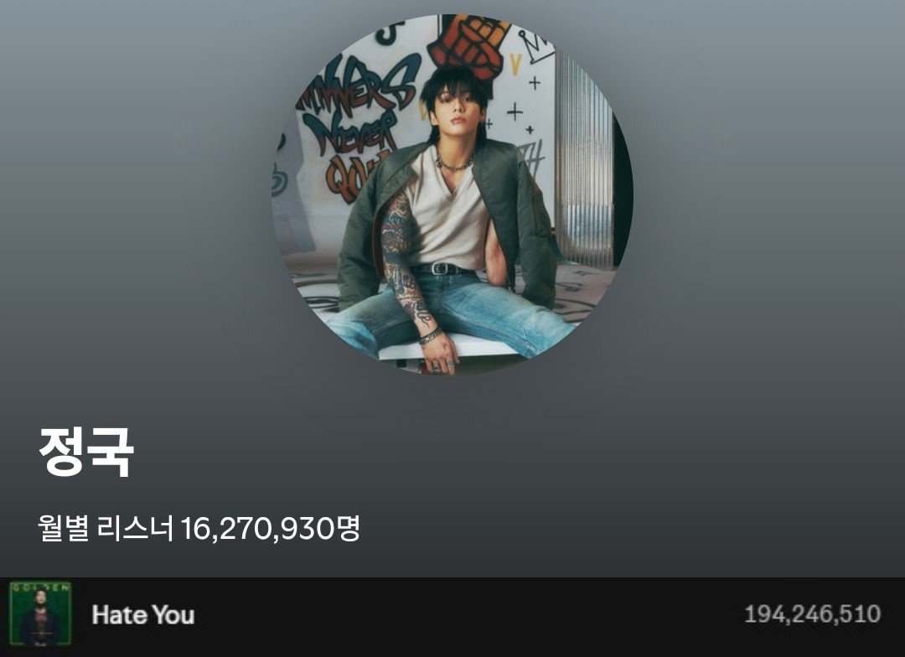Play the Hate You track row
The width and height of the screenshot is (905, 657).
coord(452,614)
